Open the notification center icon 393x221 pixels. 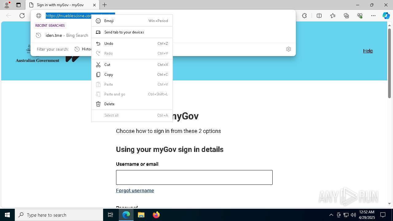[x=383, y=215]
